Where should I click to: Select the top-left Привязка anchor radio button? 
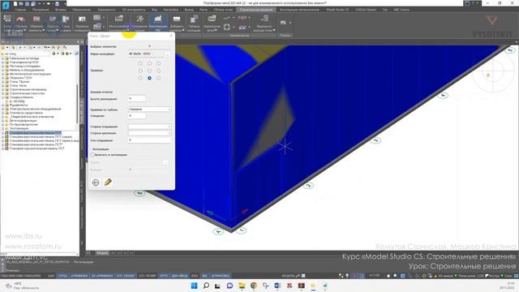(140, 63)
